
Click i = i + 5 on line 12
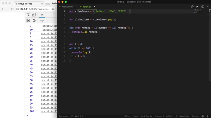click(x=79, y=56)
